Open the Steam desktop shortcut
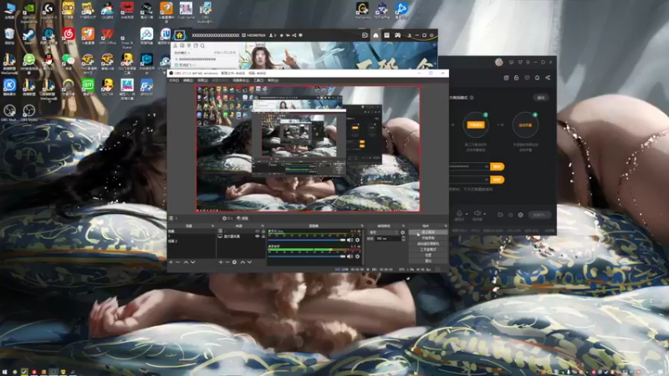Image resolution: width=669 pixels, height=376 pixels. click(28, 35)
